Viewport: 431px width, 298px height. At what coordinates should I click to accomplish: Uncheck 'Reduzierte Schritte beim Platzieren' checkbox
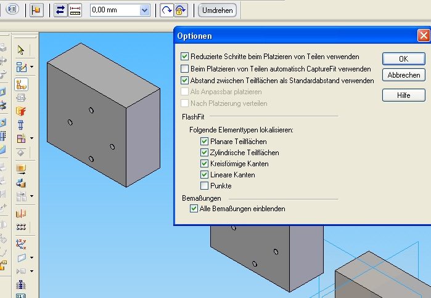[x=184, y=57]
